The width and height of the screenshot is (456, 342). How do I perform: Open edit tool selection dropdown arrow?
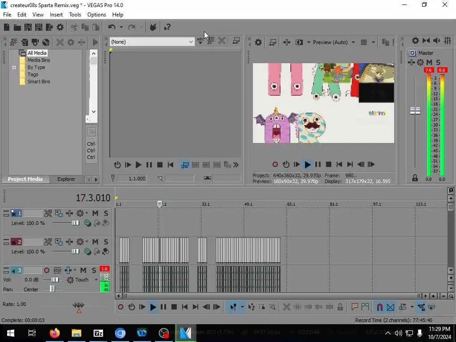point(242,307)
